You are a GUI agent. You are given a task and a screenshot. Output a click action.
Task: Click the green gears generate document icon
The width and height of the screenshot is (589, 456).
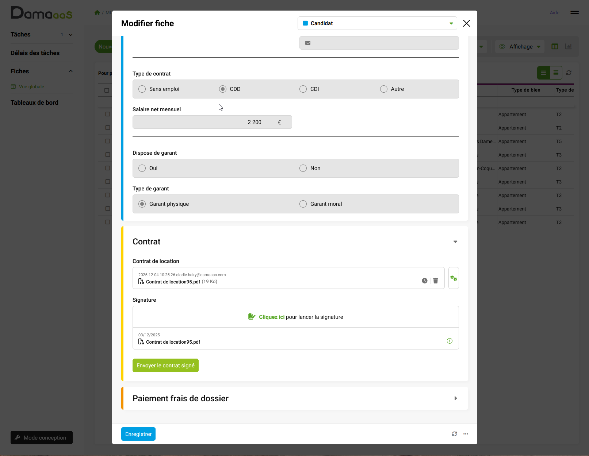454,278
